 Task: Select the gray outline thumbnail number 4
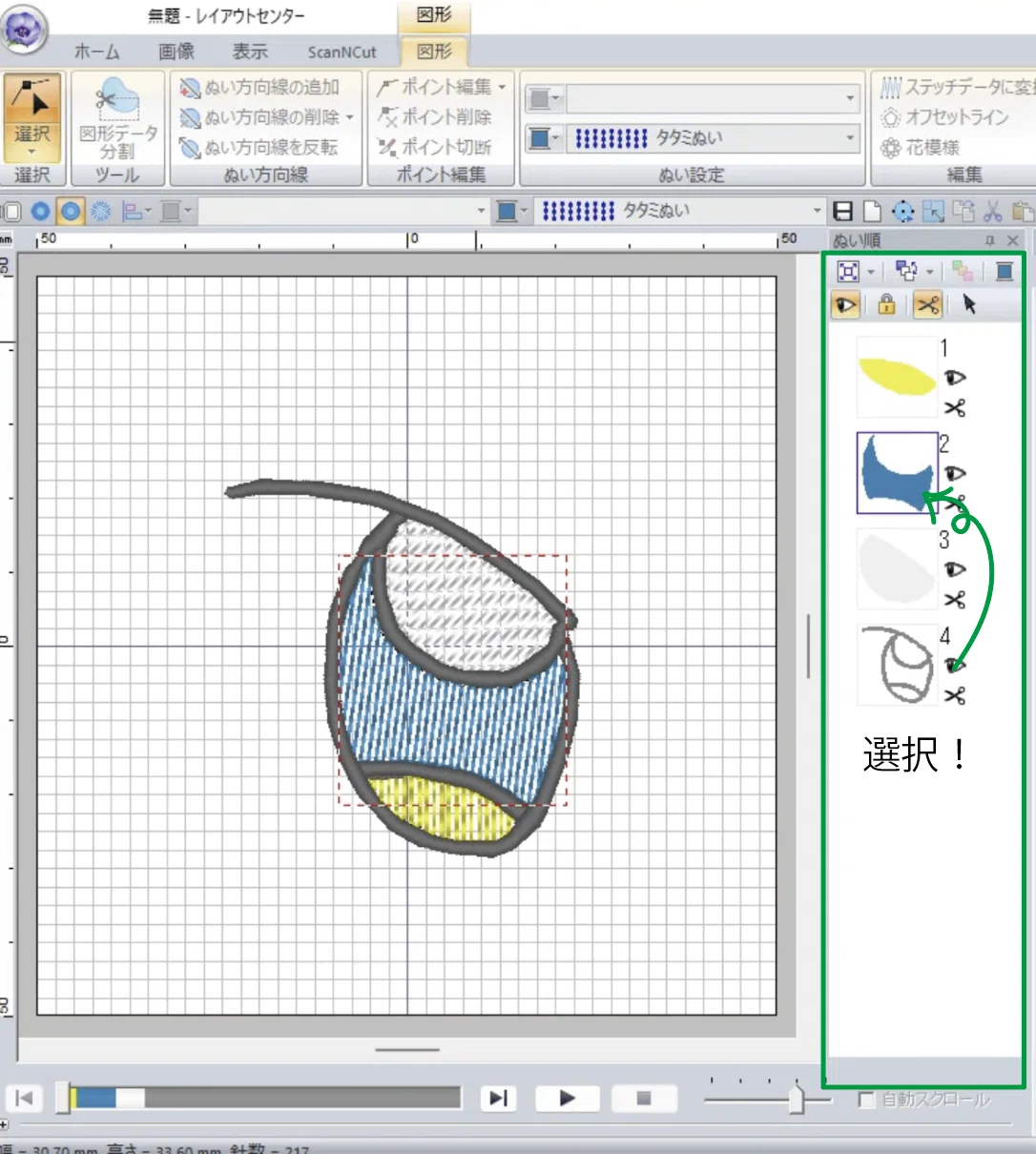pyautogui.click(x=897, y=665)
